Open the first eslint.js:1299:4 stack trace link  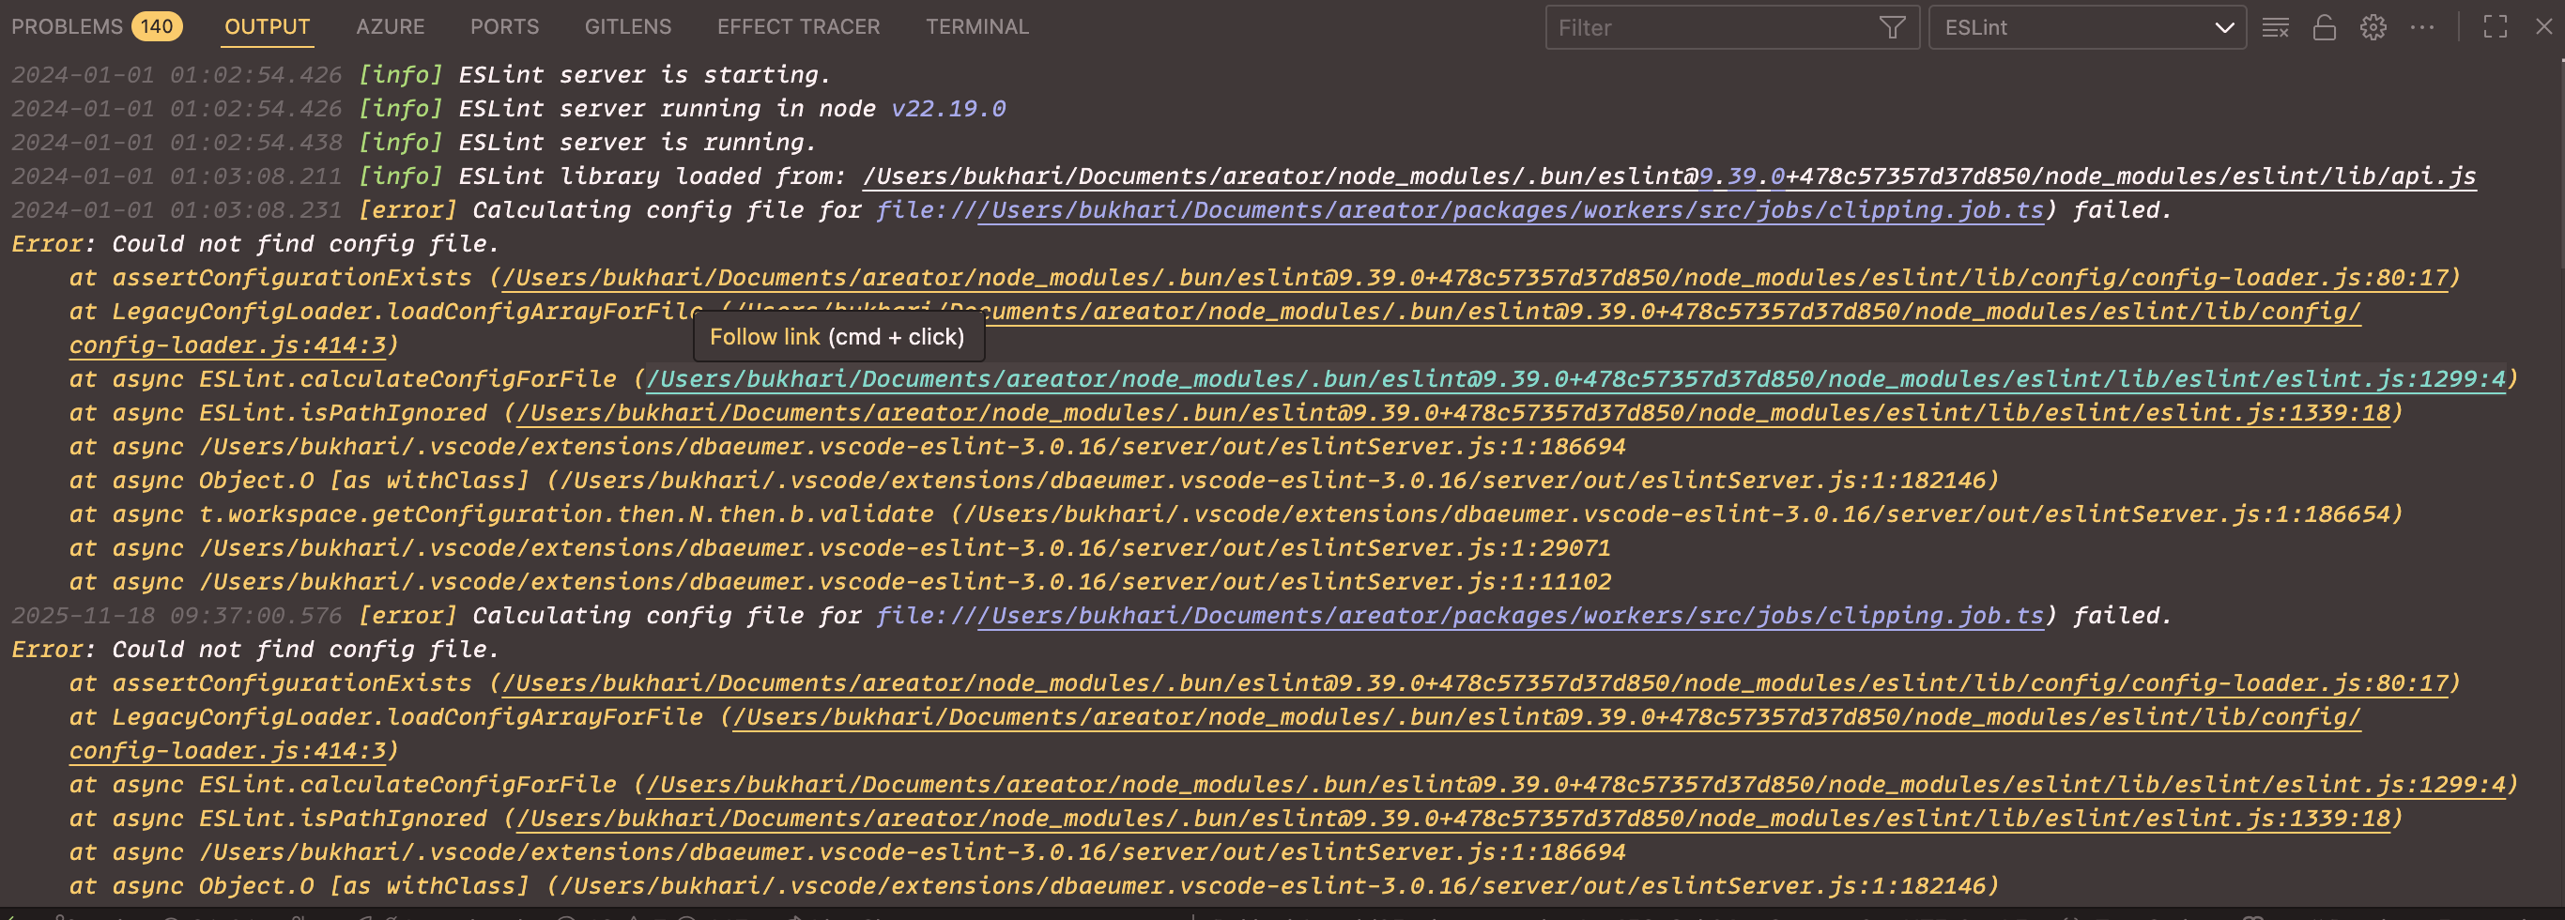1575,379
